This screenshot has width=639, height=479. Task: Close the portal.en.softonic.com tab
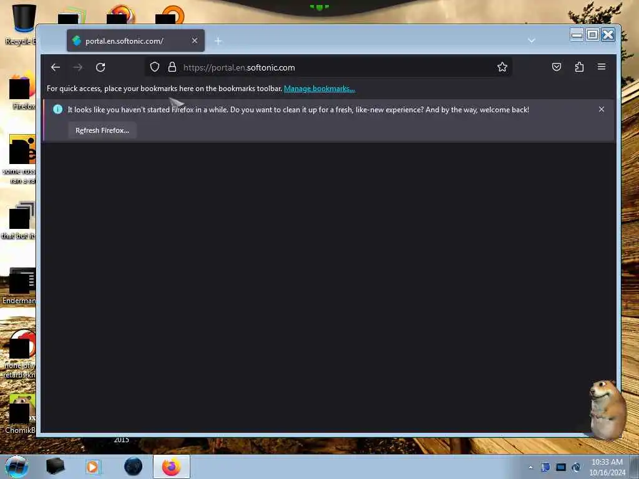coord(195,41)
